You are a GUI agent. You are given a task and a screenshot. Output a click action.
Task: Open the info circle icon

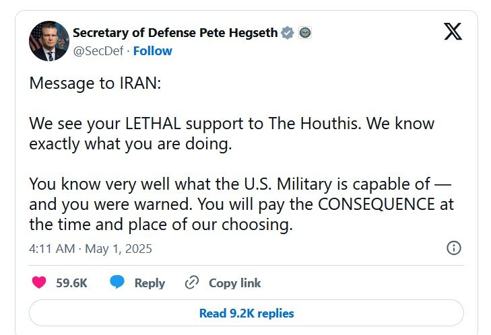pos(454,248)
